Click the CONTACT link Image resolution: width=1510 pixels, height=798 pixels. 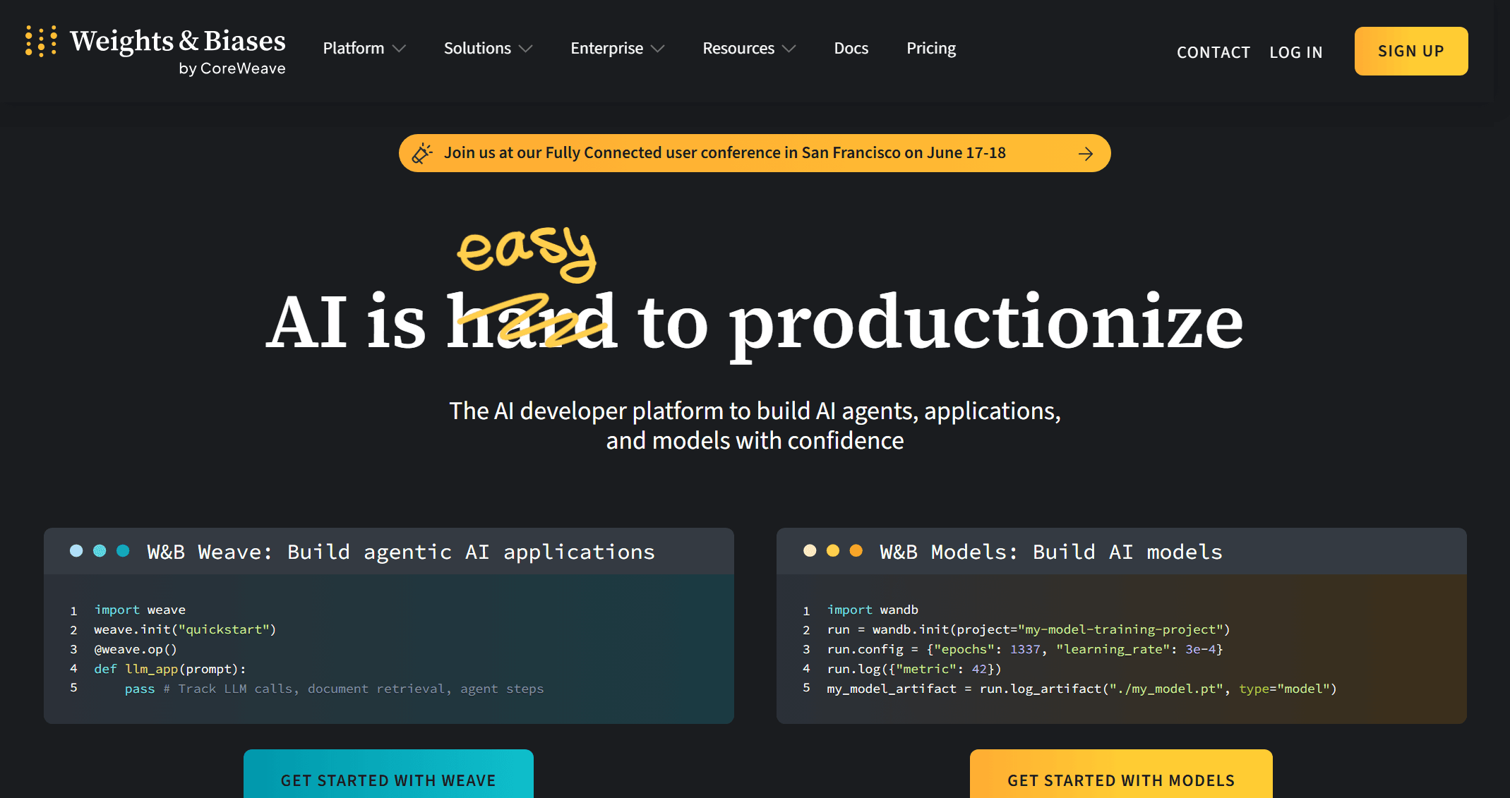pyautogui.click(x=1213, y=52)
